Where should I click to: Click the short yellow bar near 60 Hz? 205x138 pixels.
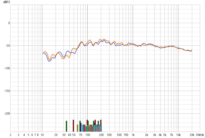pyautogui.click(x=77, y=128)
